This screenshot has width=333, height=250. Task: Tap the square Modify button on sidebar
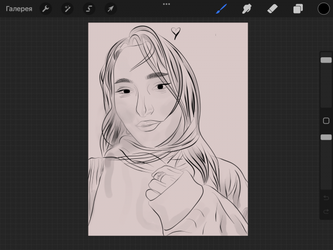point(326,121)
